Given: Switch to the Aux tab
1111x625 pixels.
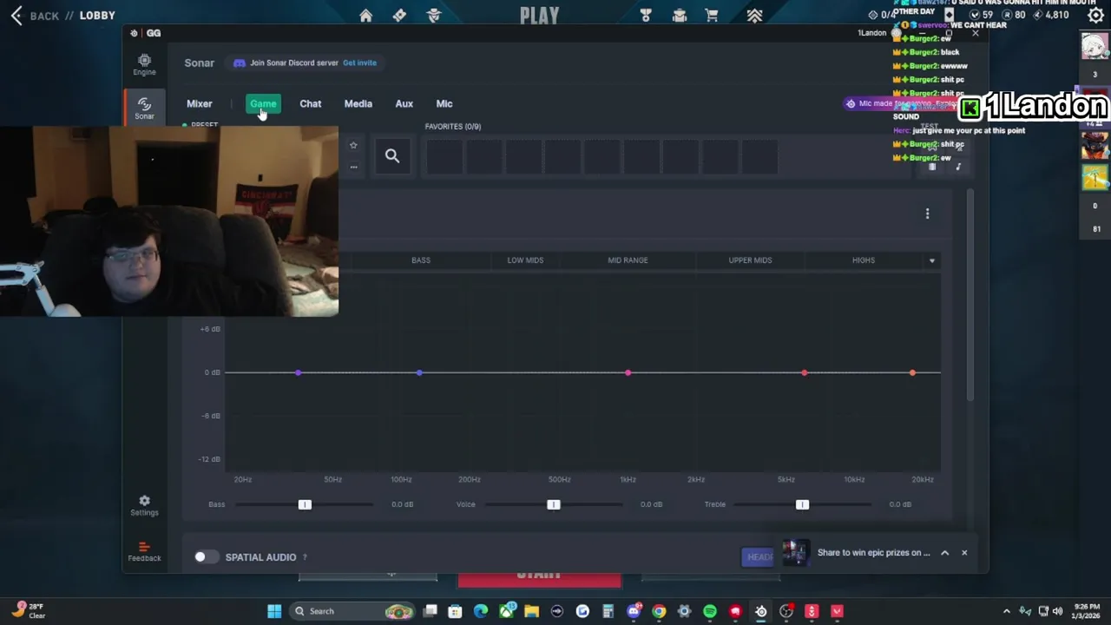Looking at the screenshot, I should click(x=404, y=104).
